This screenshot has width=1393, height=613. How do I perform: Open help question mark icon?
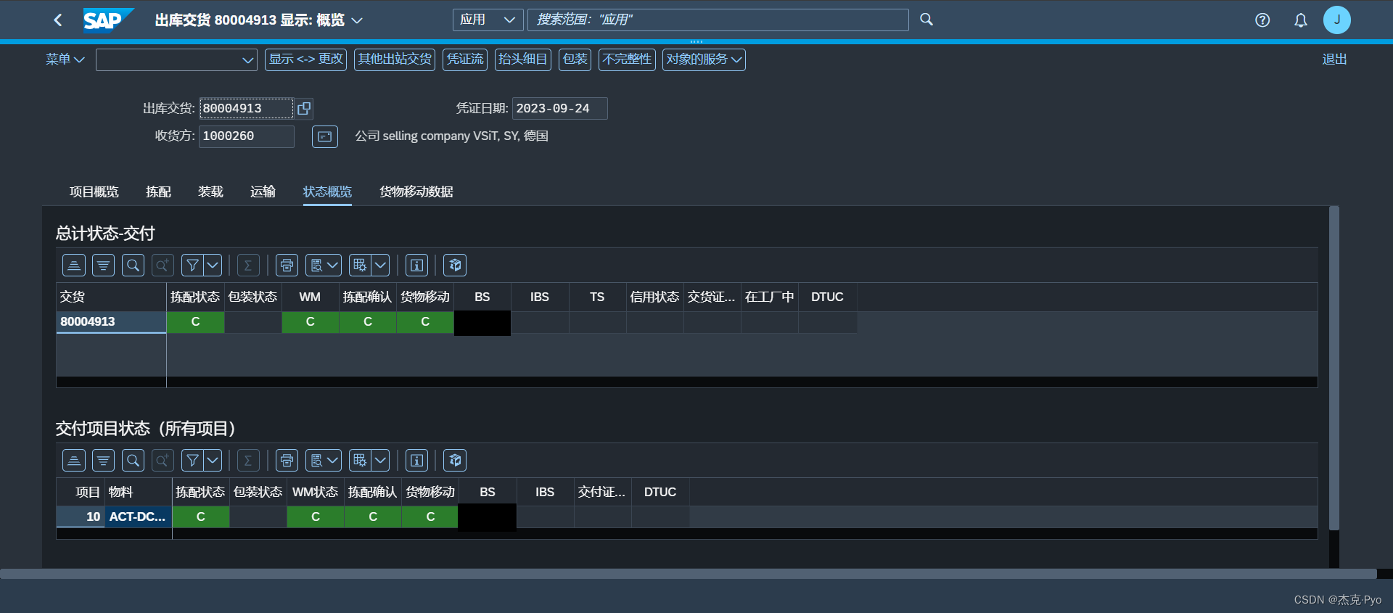1262,20
